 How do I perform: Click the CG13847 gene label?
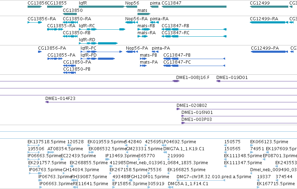point(172,3)
